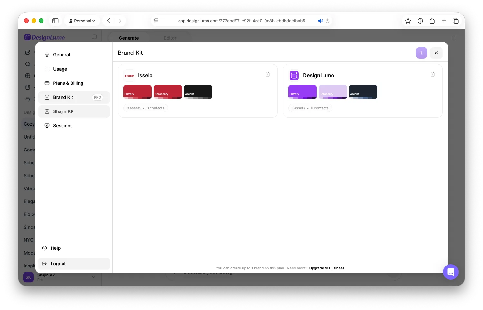This screenshot has width=483, height=310.
Task: Open the Isselo brand name
Action: (145, 75)
